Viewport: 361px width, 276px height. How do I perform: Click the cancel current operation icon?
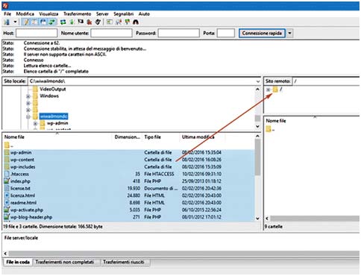(81, 22)
